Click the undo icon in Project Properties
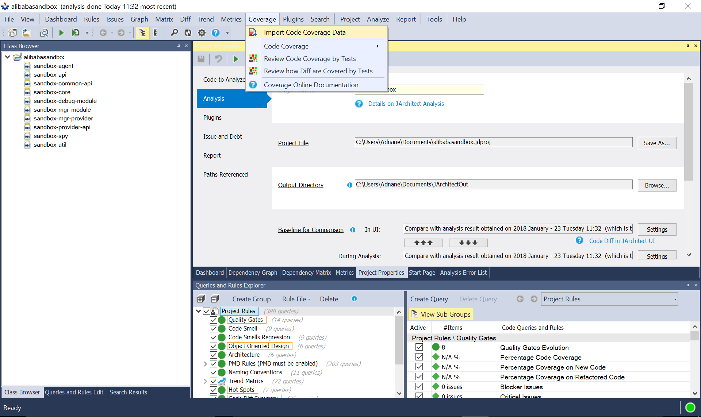701x417 pixels. pyautogui.click(x=218, y=59)
